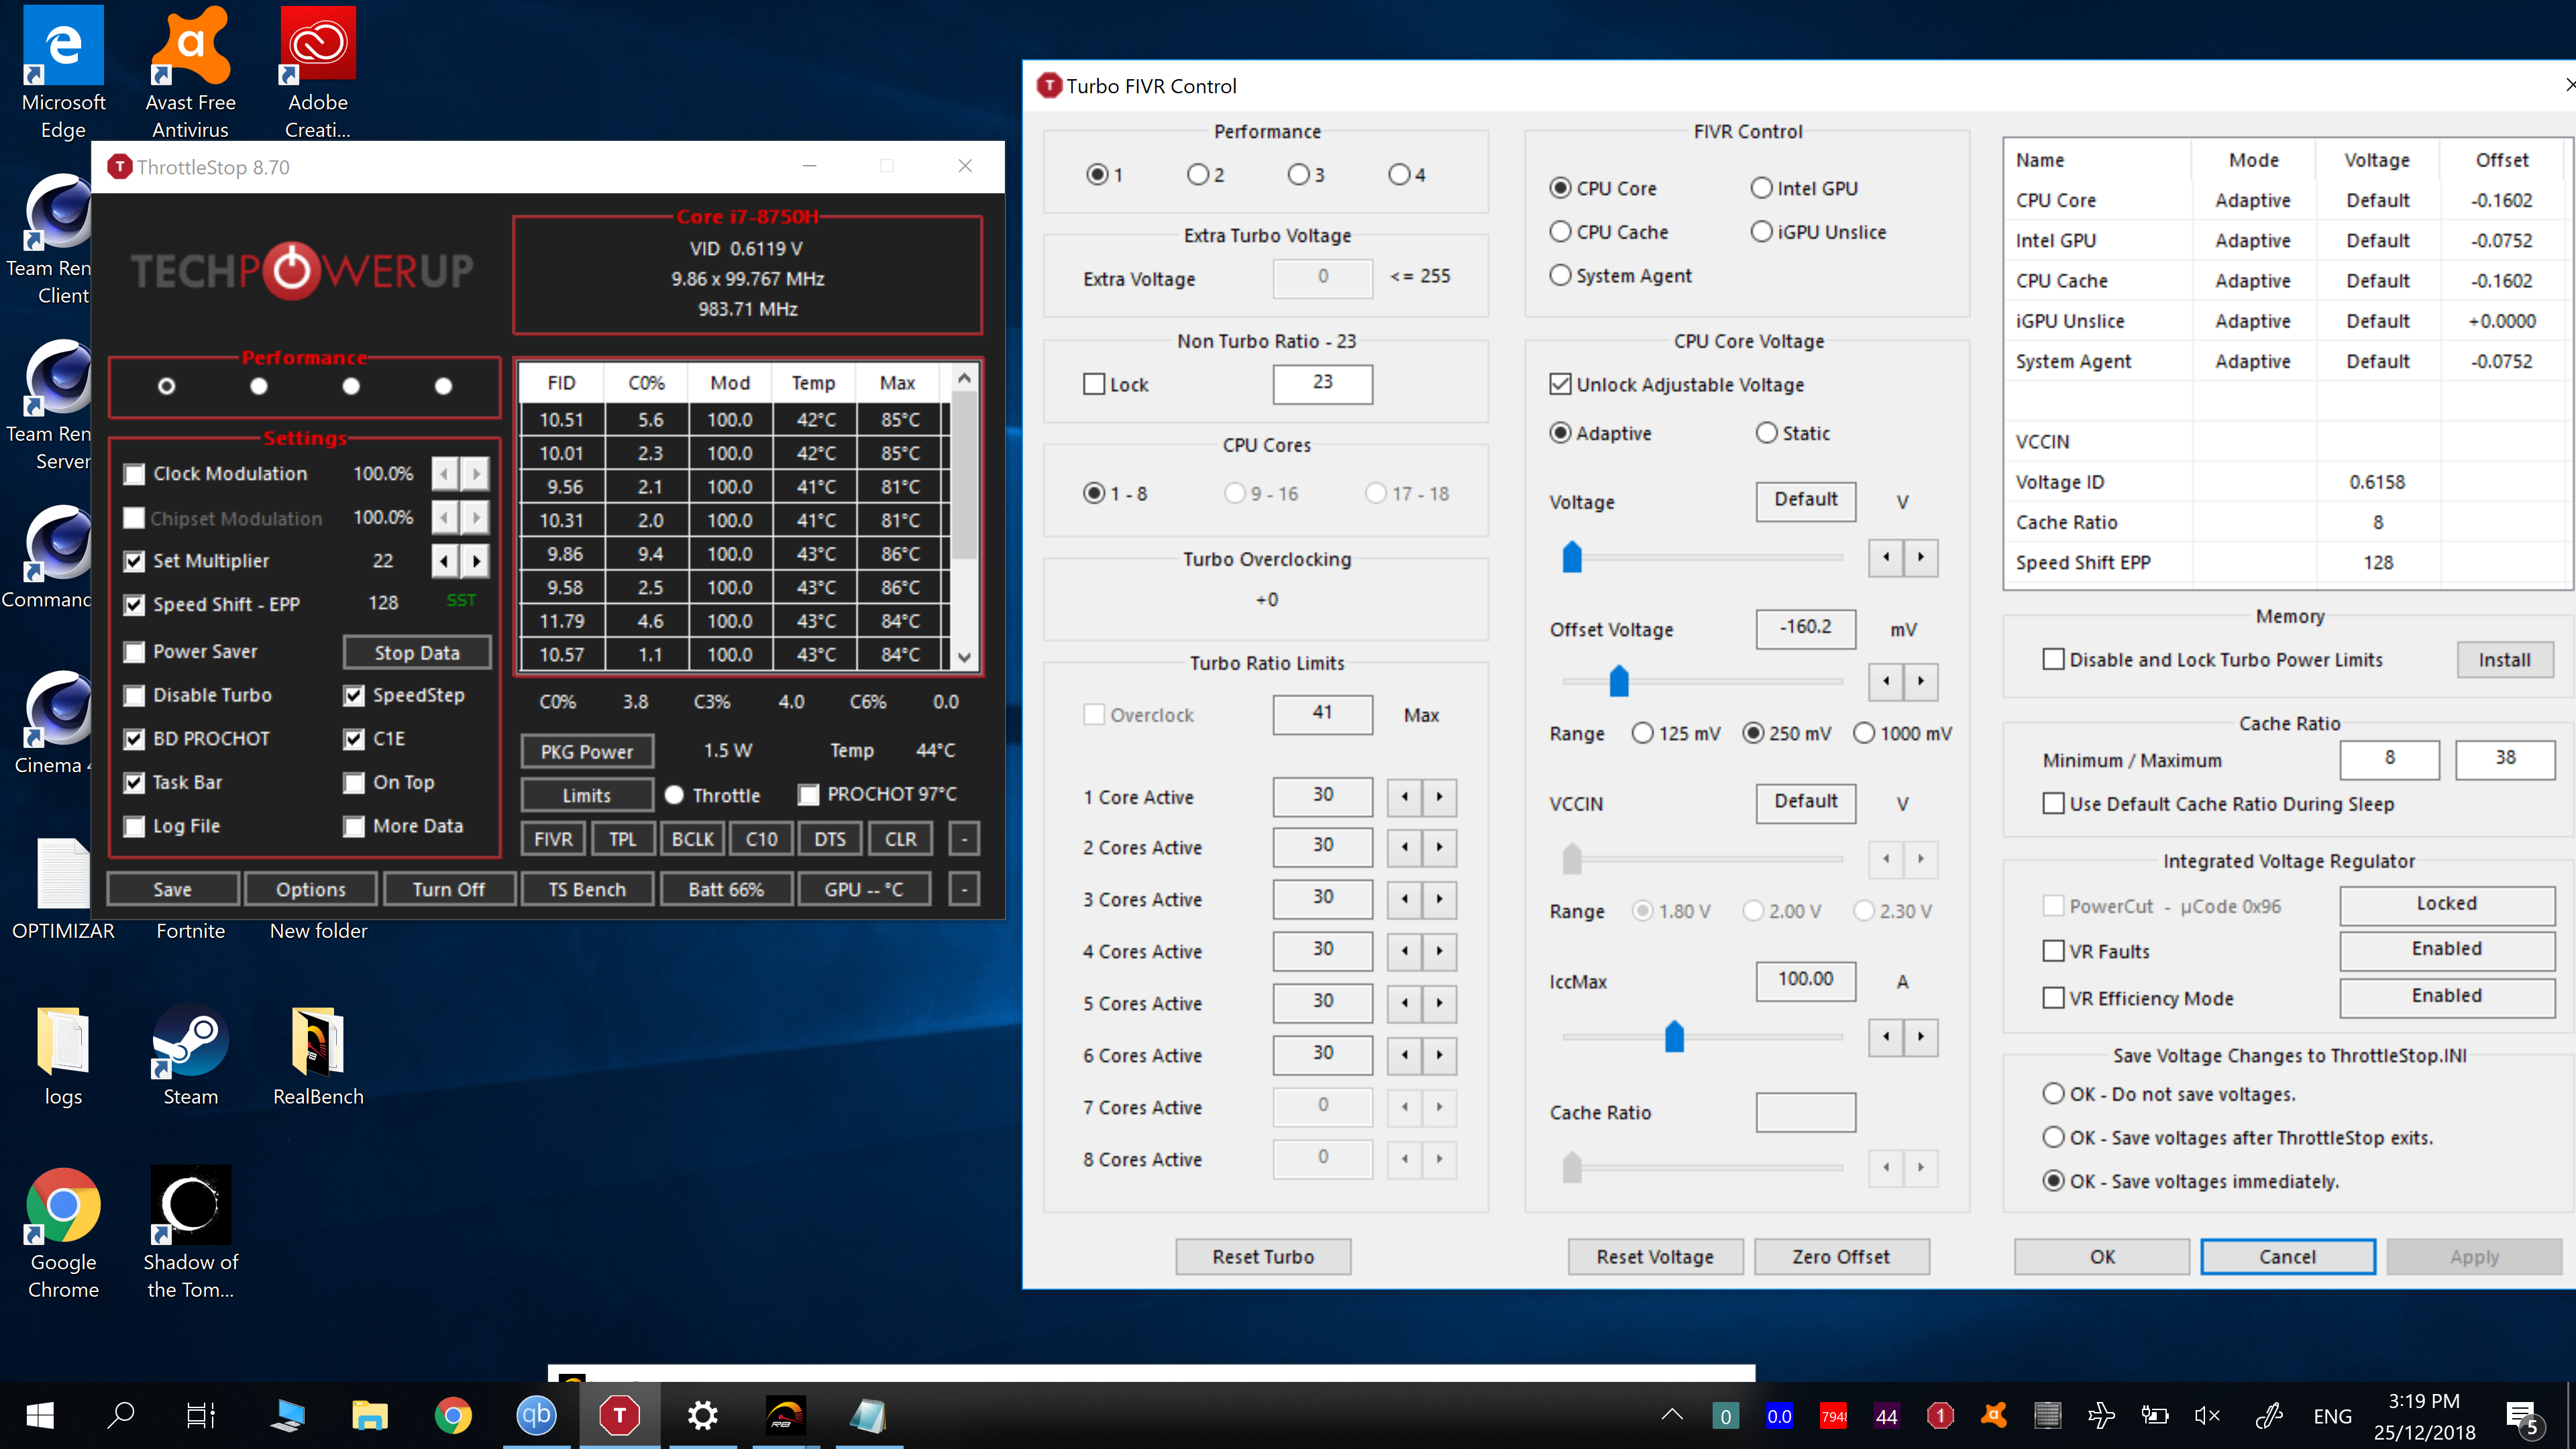Increase Offset Voltage with right arrow
The width and height of the screenshot is (2576, 1449).
coord(1920,682)
